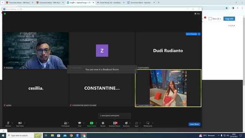
Task: Open the Mail app from the taskbar
Action: [x=65, y=135]
